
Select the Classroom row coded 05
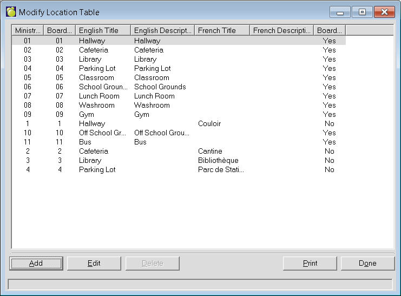[x=99, y=78]
